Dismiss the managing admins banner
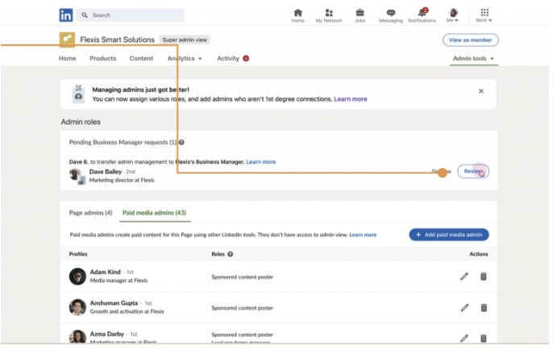Viewport: 553px width, 350px height. pos(481,91)
